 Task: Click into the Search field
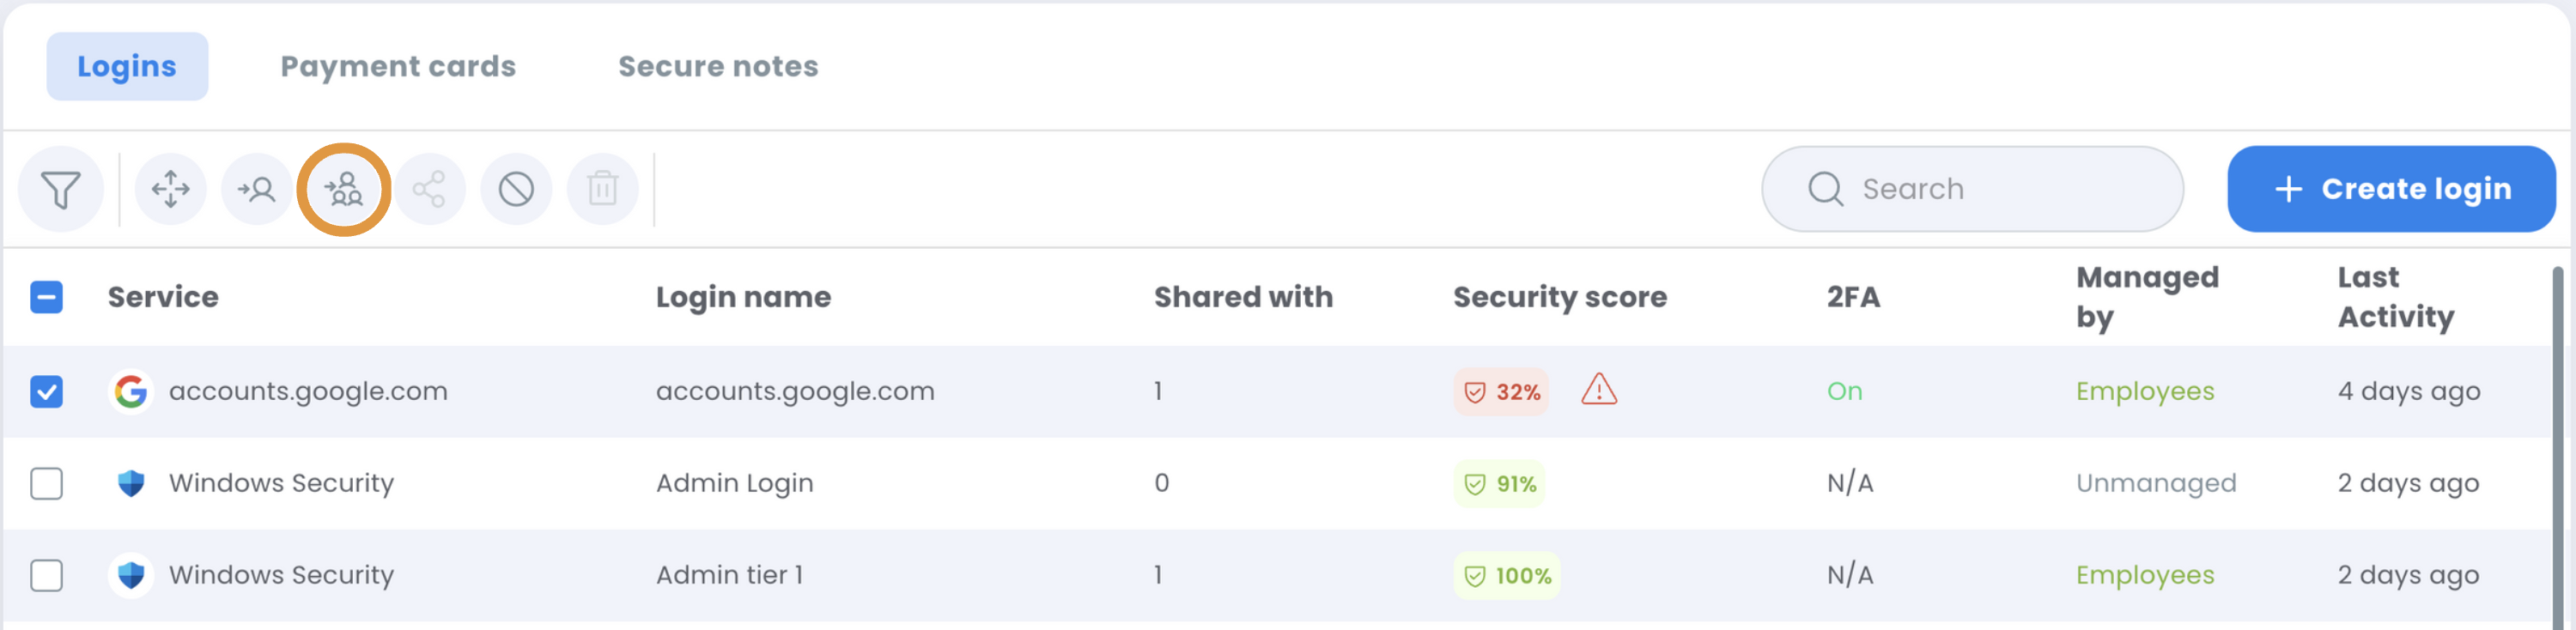1972,189
